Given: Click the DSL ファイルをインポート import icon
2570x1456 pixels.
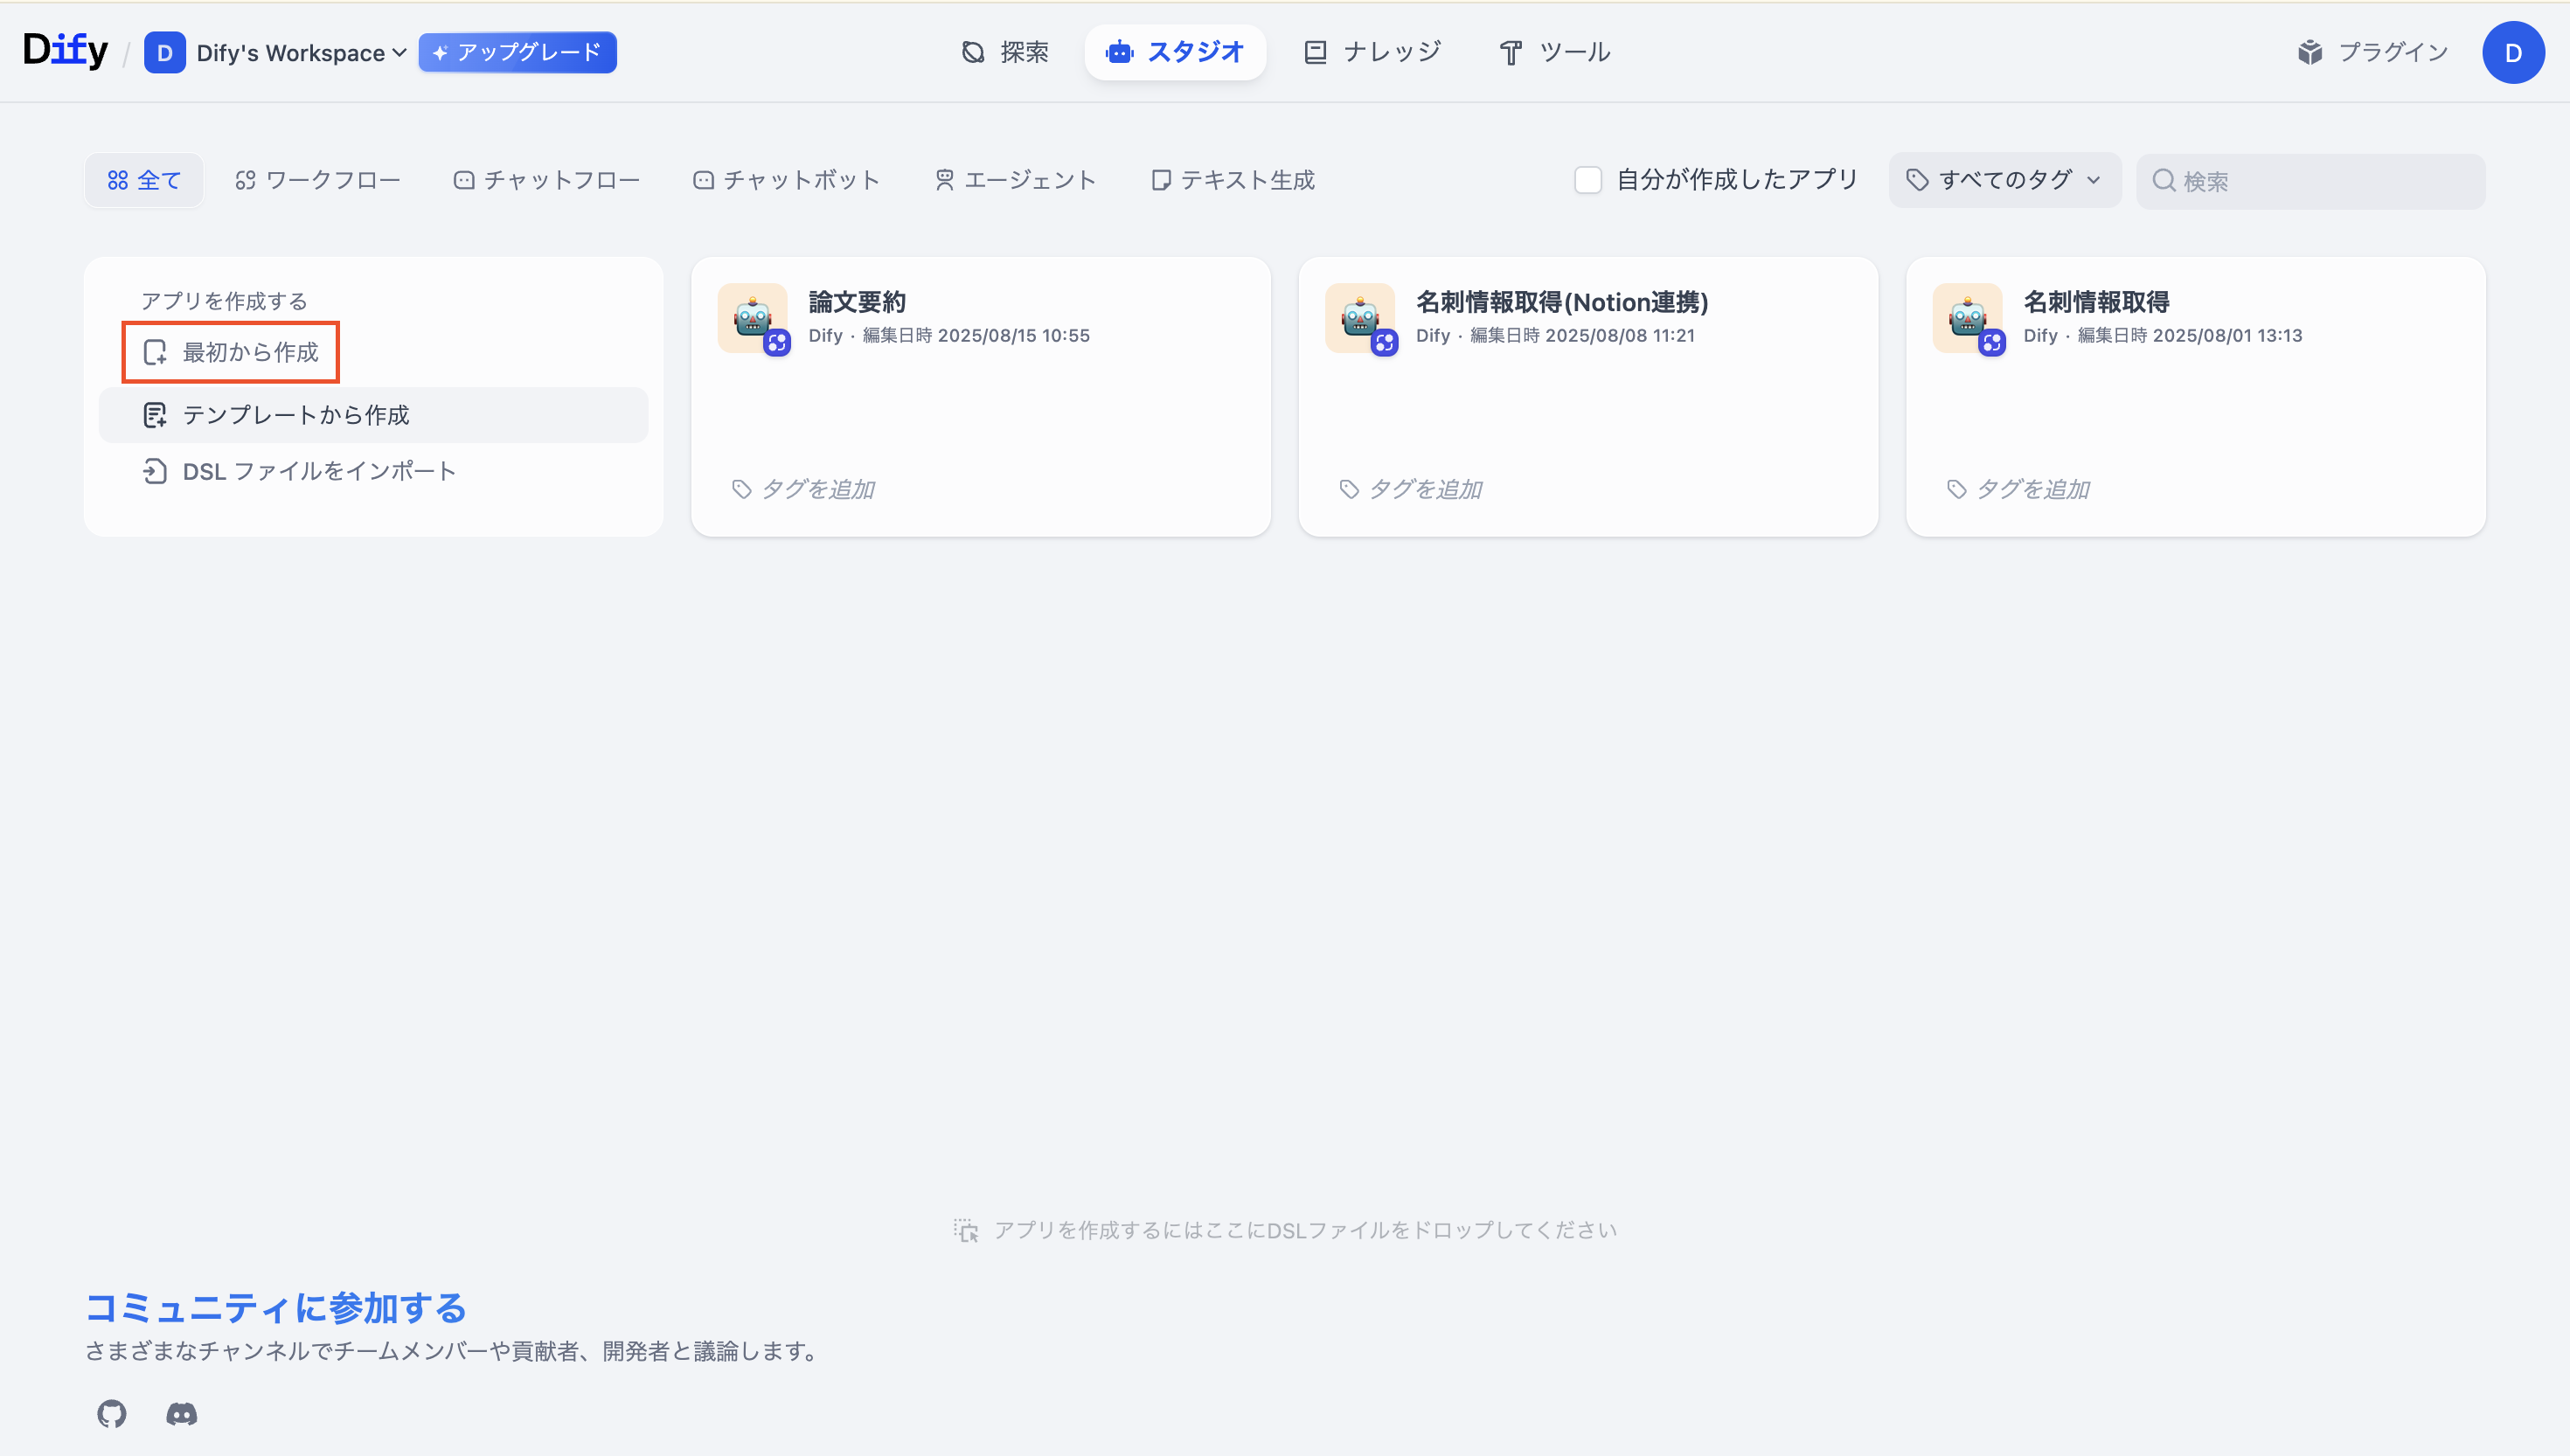Looking at the screenshot, I should (x=155, y=470).
